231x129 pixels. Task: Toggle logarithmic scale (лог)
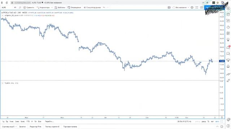coord(212,121)
